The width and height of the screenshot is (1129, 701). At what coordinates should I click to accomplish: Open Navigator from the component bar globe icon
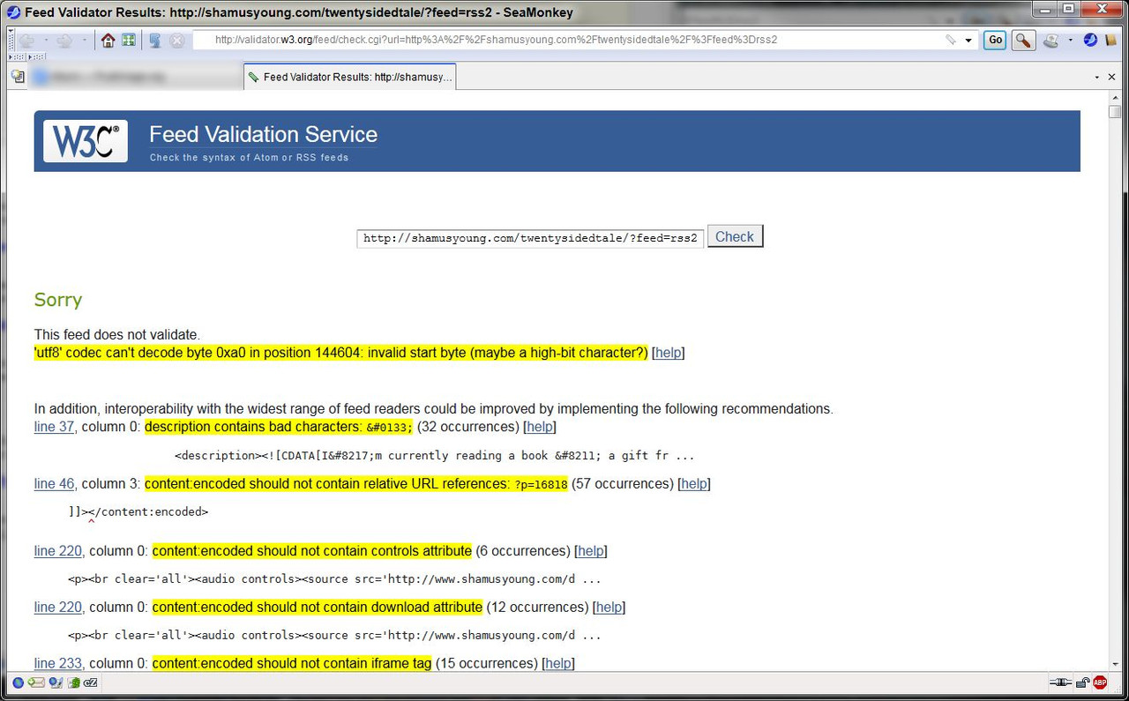point(18,682)
